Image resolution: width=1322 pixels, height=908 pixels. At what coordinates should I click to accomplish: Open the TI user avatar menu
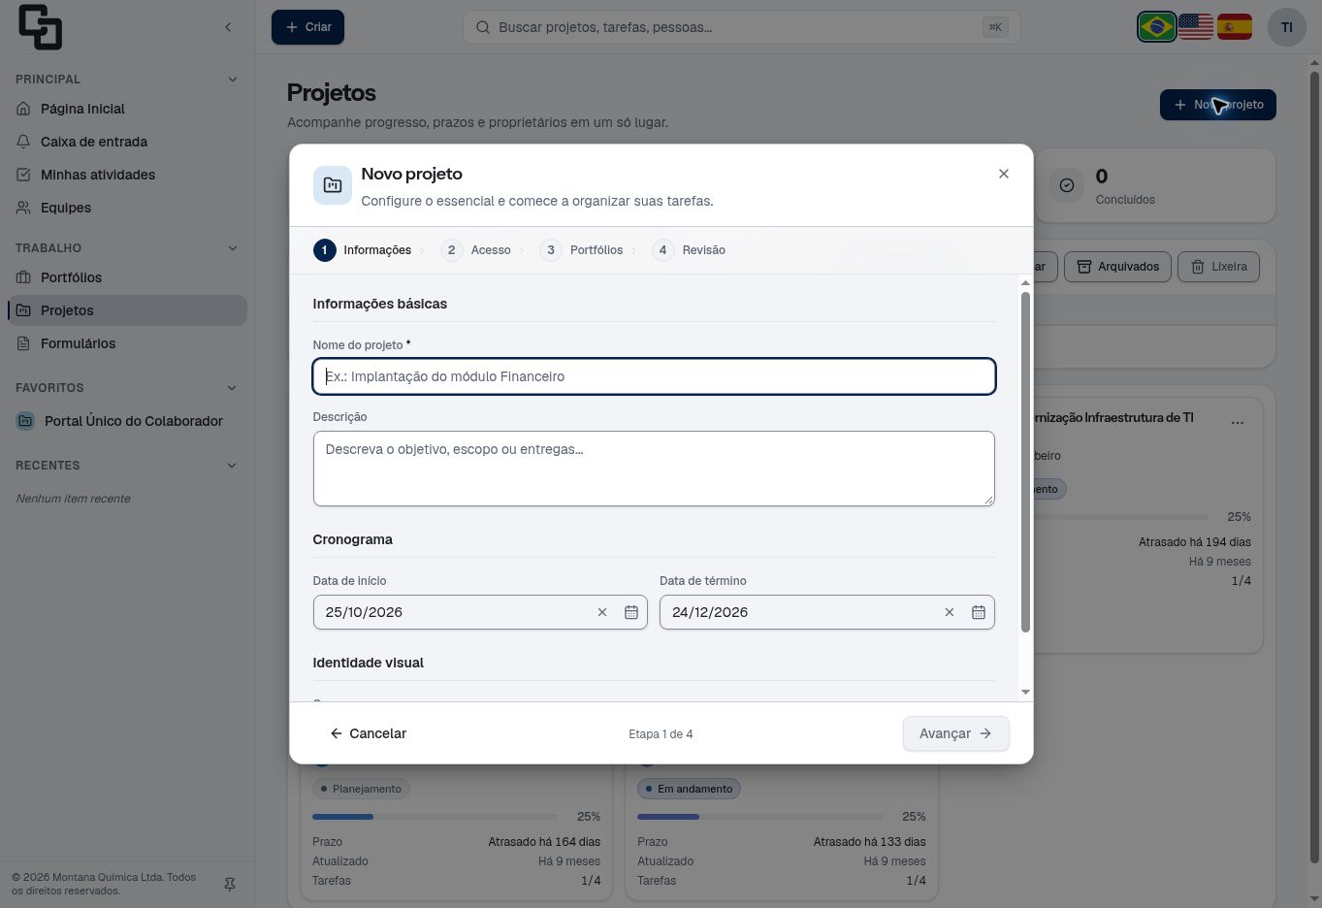pyautogui.click(x=1287, y=27)
